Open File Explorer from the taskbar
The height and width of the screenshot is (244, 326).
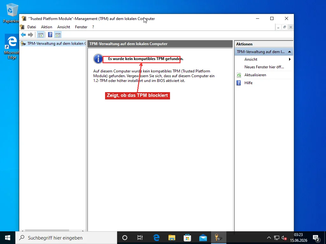click(172, 238)
